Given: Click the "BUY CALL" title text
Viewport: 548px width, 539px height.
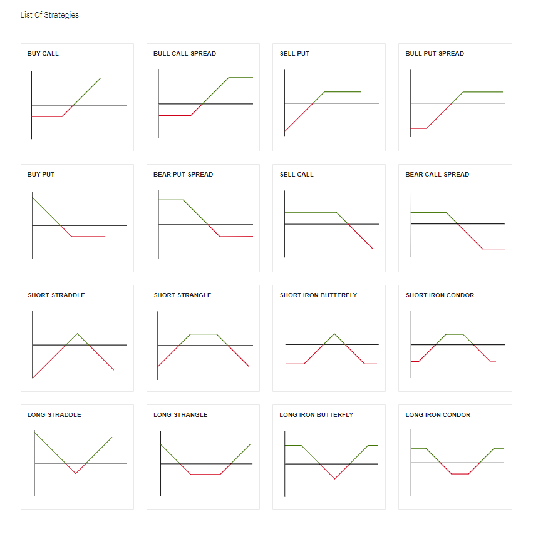Looking at the screenshot, I should pyautogui.click(x=43, y=54).
